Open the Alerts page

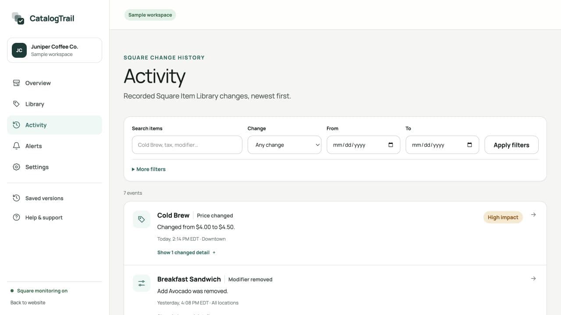click(54, 146)
